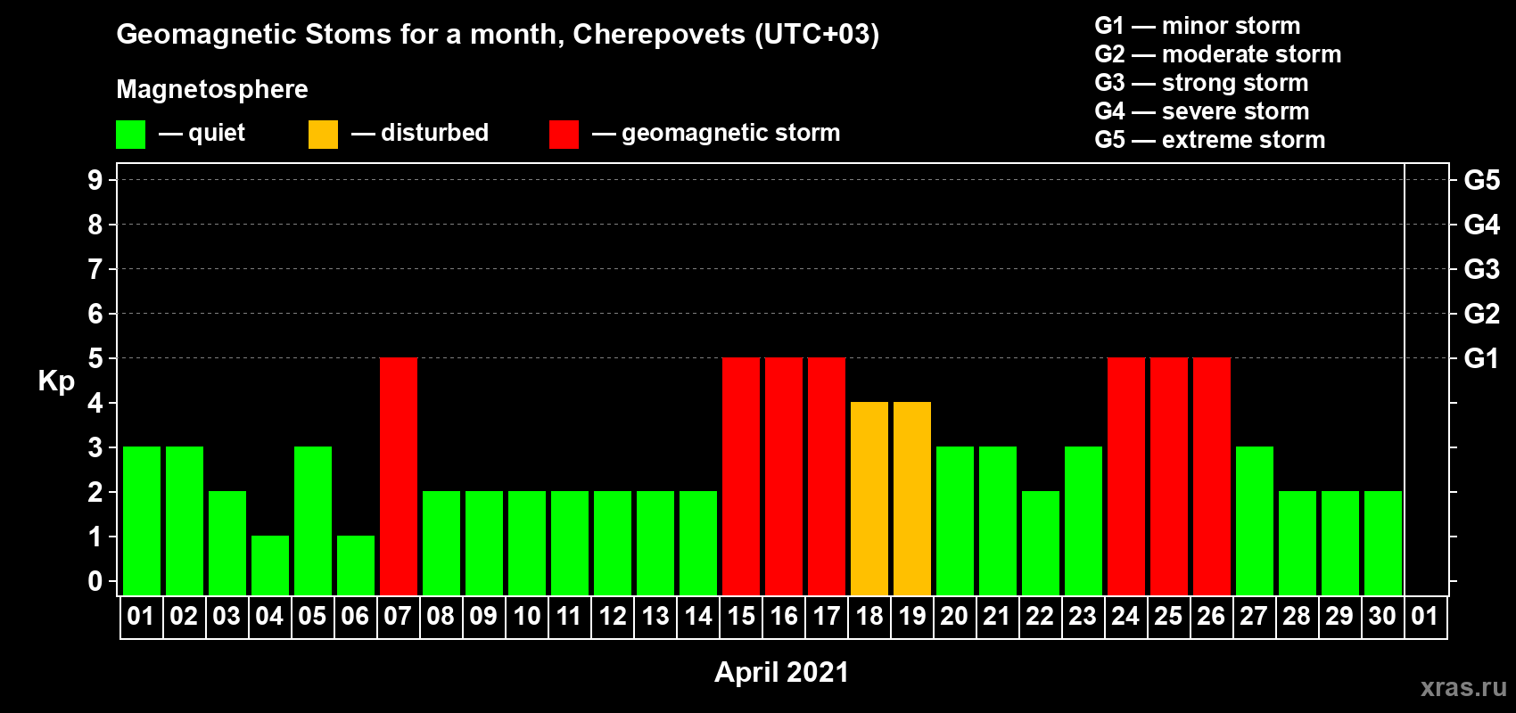Select the red bar for April 15
The image size is (1516, 713).
(x=741, y=477)
